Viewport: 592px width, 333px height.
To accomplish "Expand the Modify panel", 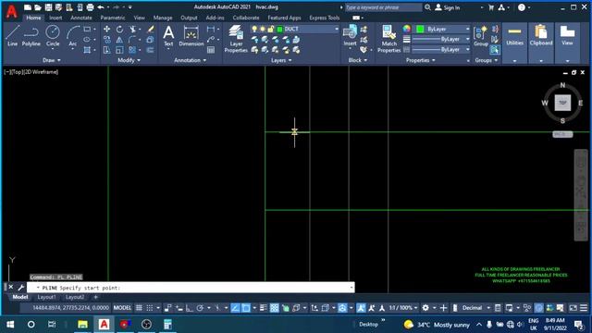I will point(129,60).
